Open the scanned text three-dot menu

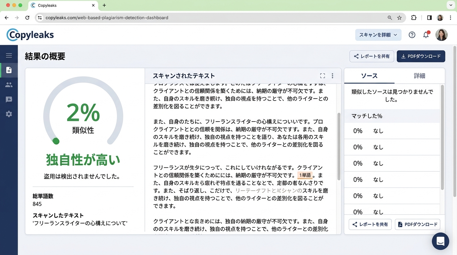pyautogui.click(x=332, y=76)
